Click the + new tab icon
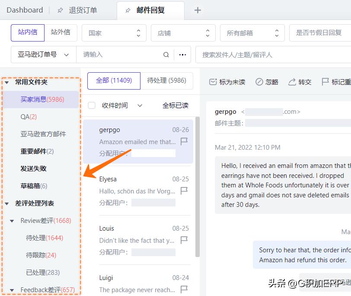Viewport: 351px width, 296px height. (198, 10)
